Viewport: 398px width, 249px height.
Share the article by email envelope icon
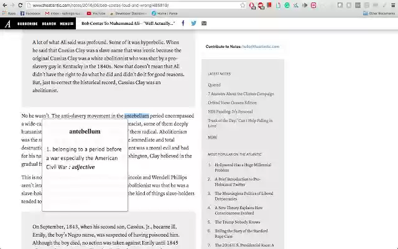tap(204, 24)
